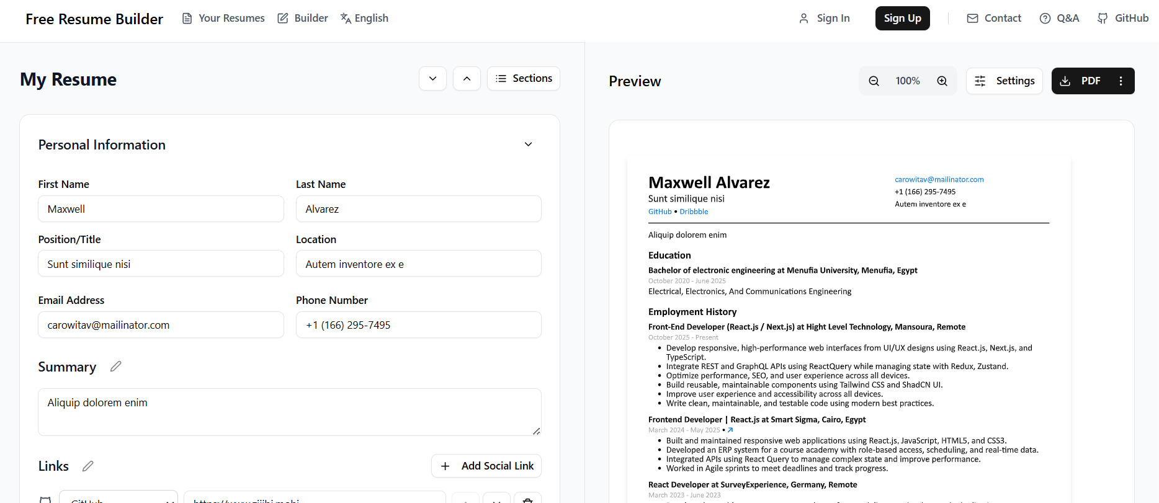
Task: Collapse all sections with up chevron
Action: coord(467,79)
